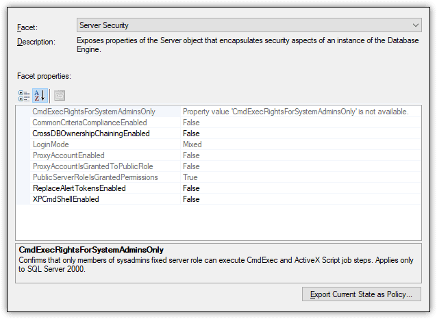437x319 pixels.
Task: Select the CommonCriteriaComplianceEnabled property
Action: [x=90, y=123]
